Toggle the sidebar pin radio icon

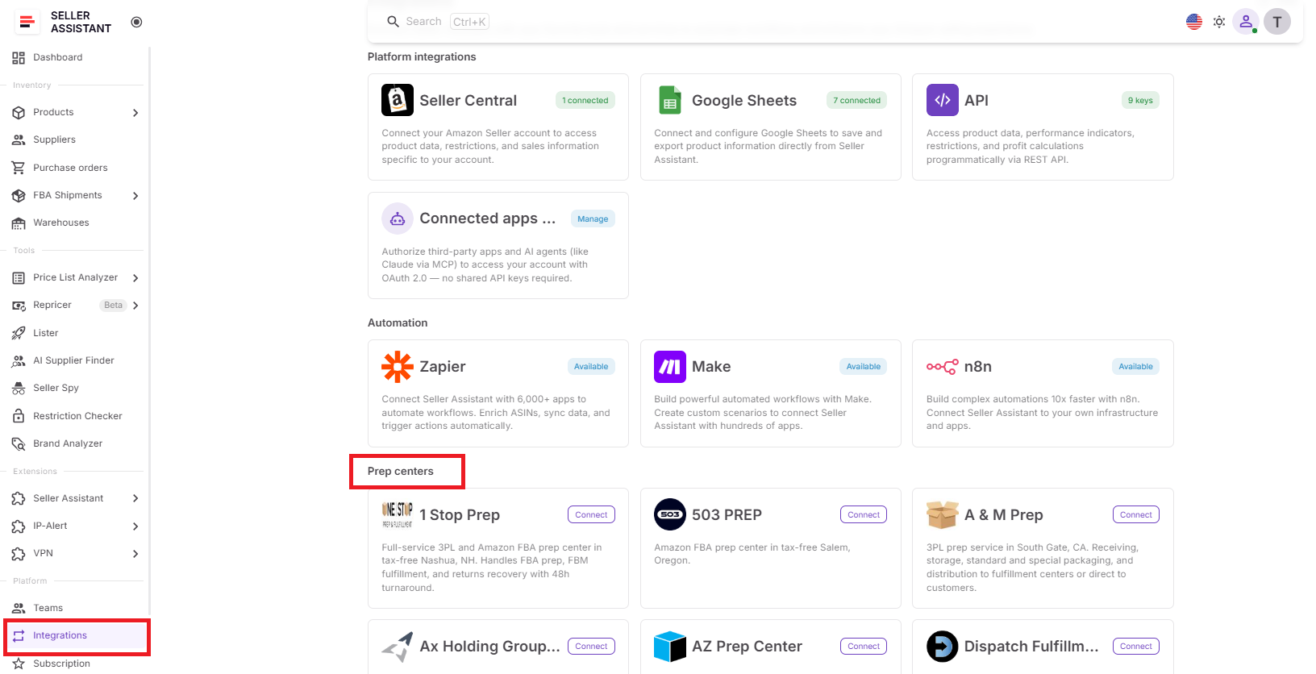pyautogui.click(x=136, y=22)
